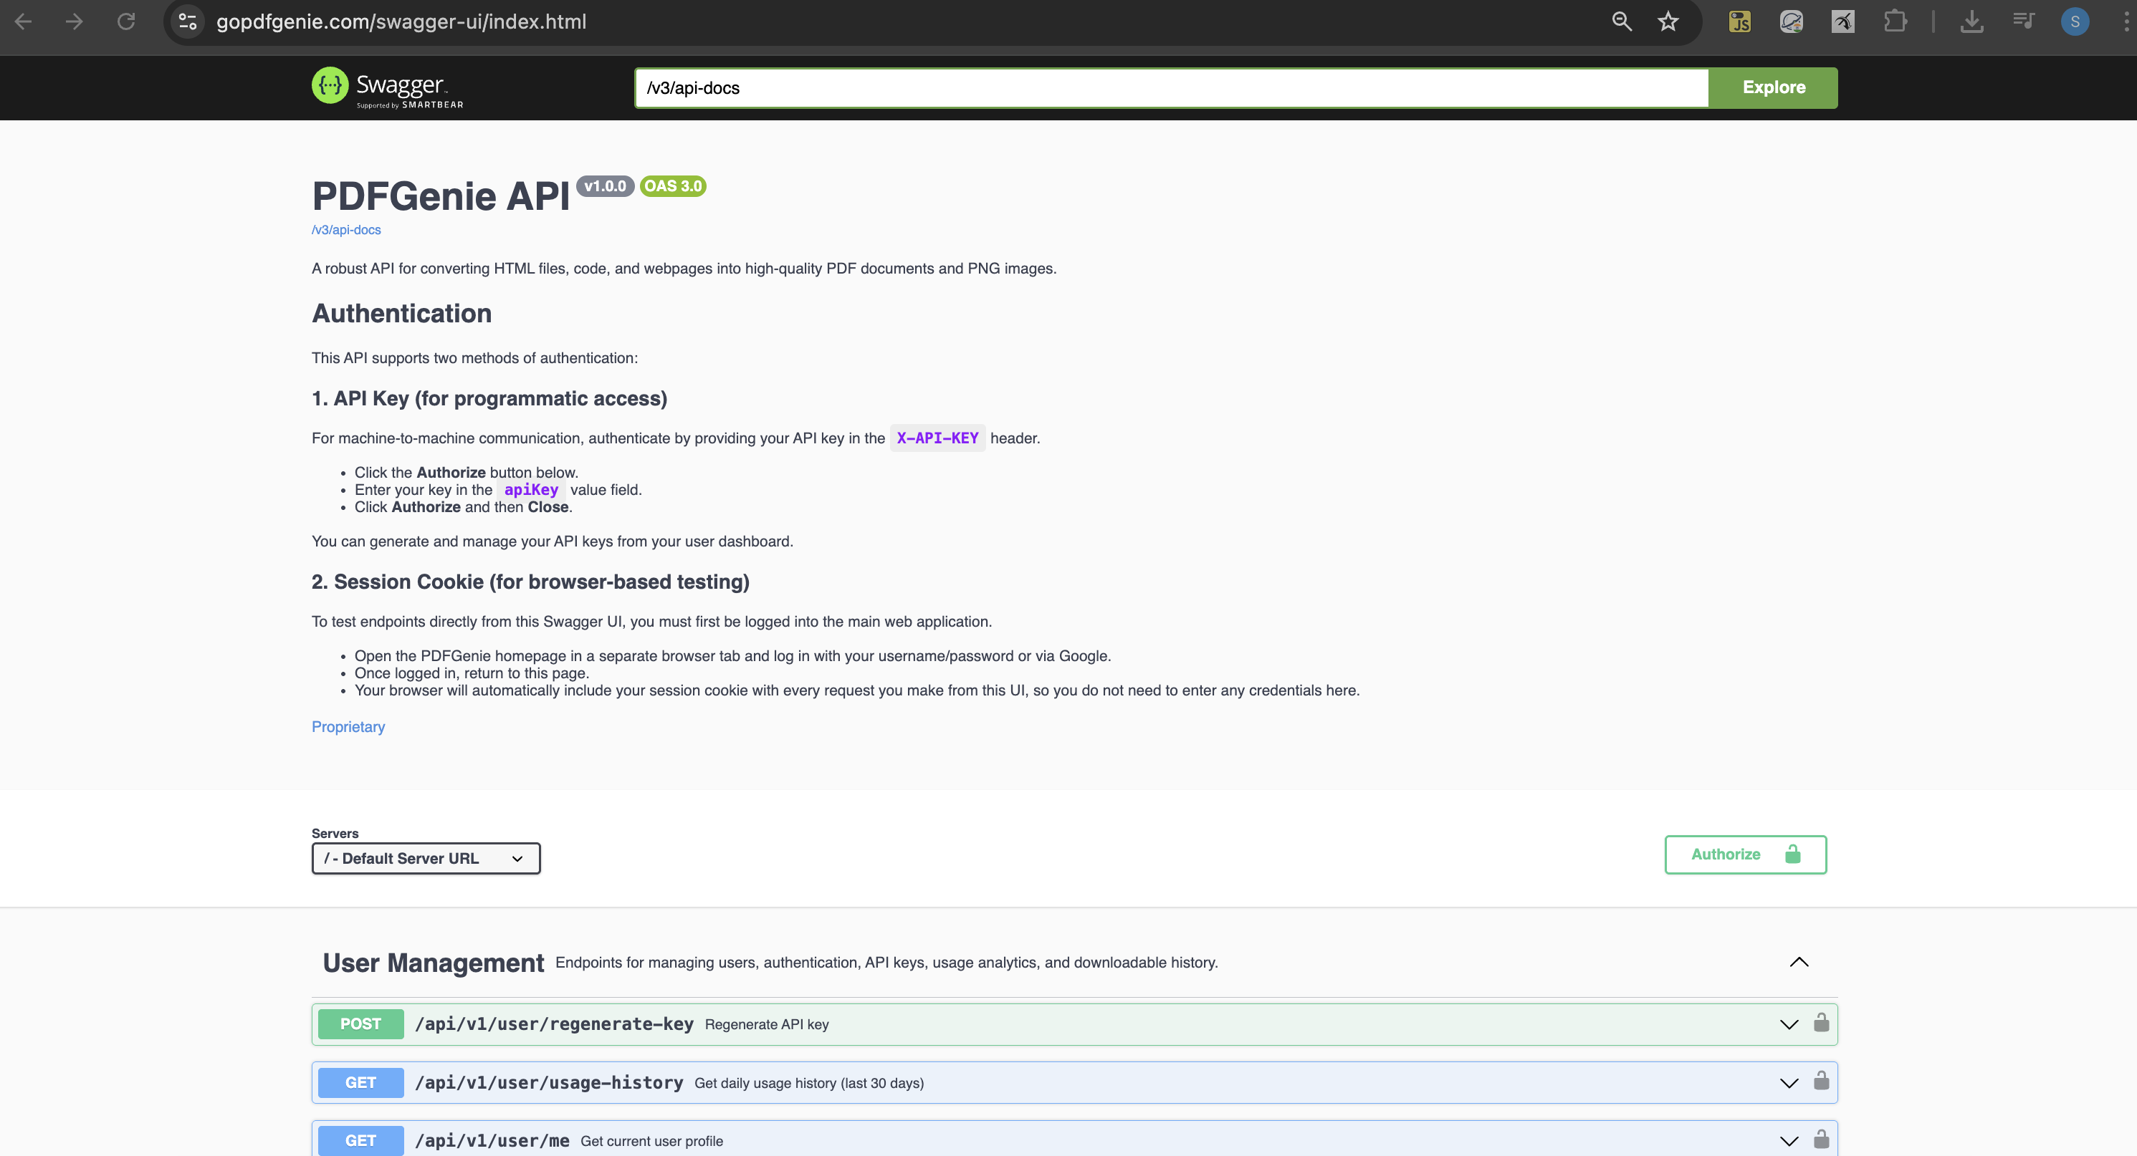Open the global media controls icon
Image resolution: width=2137 pixels, height=1156 pixels.
pyautogui.click(x=2024, y=21)
